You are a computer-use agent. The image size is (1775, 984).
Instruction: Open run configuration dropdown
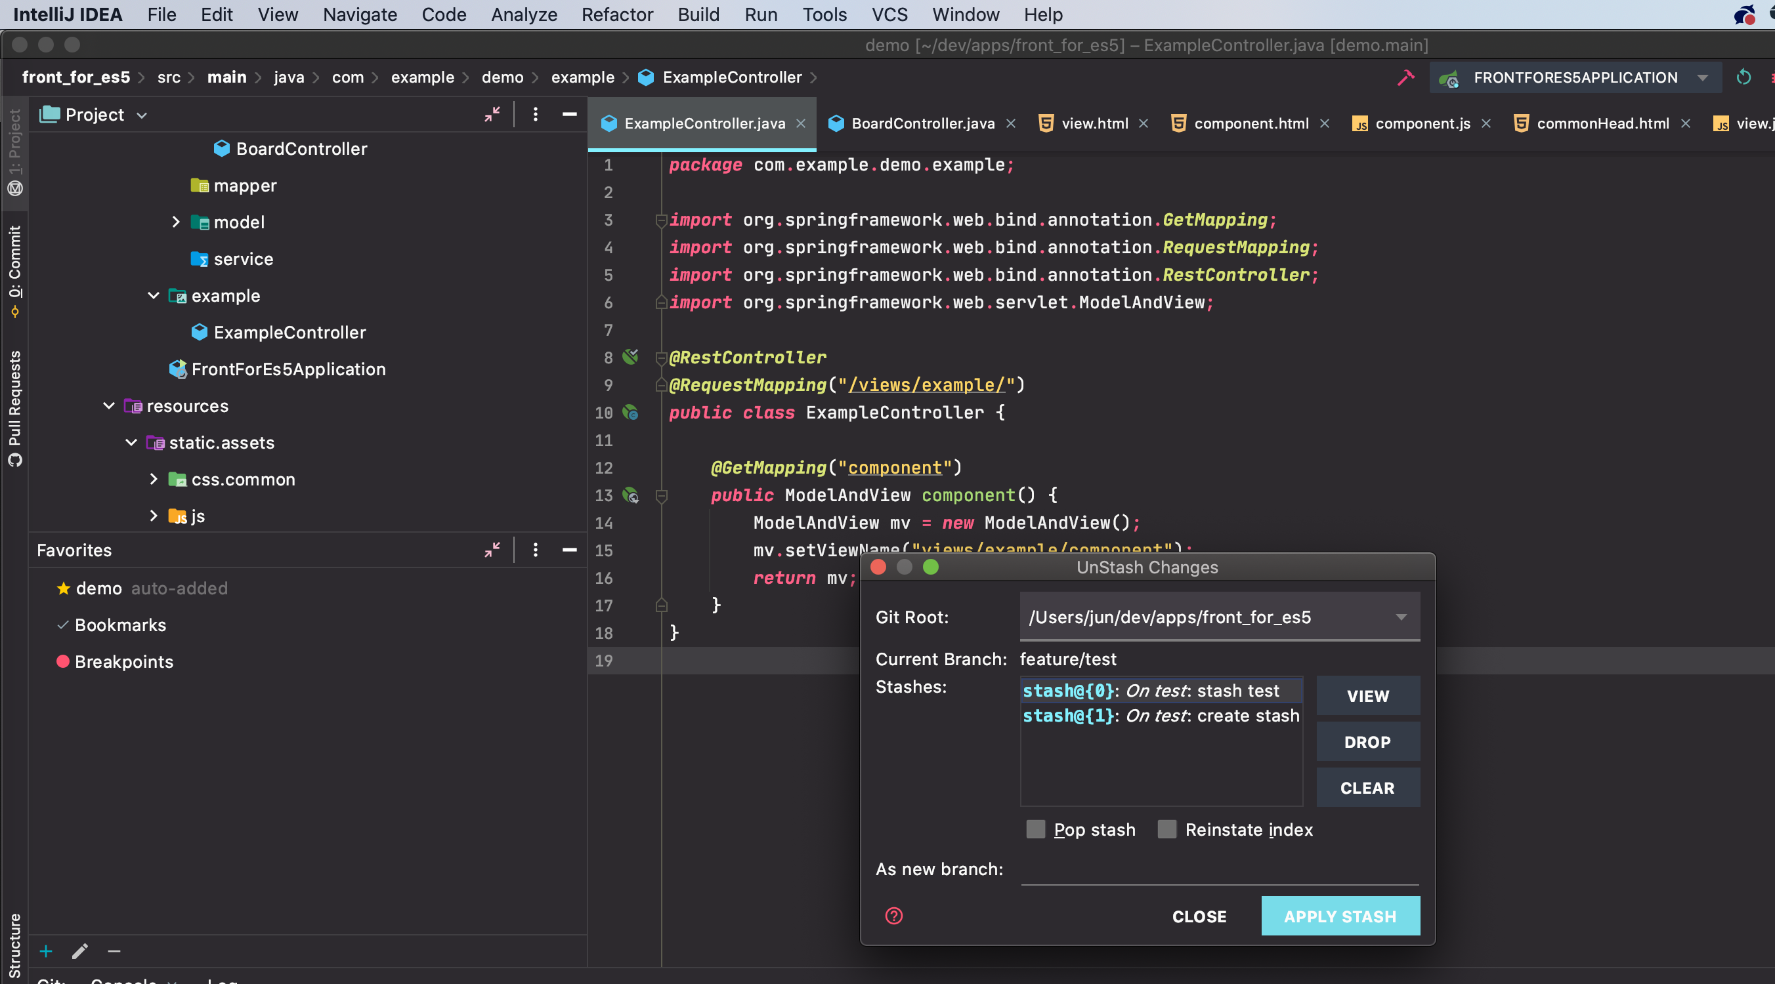pyautogui.click(x=1703, y=78)
